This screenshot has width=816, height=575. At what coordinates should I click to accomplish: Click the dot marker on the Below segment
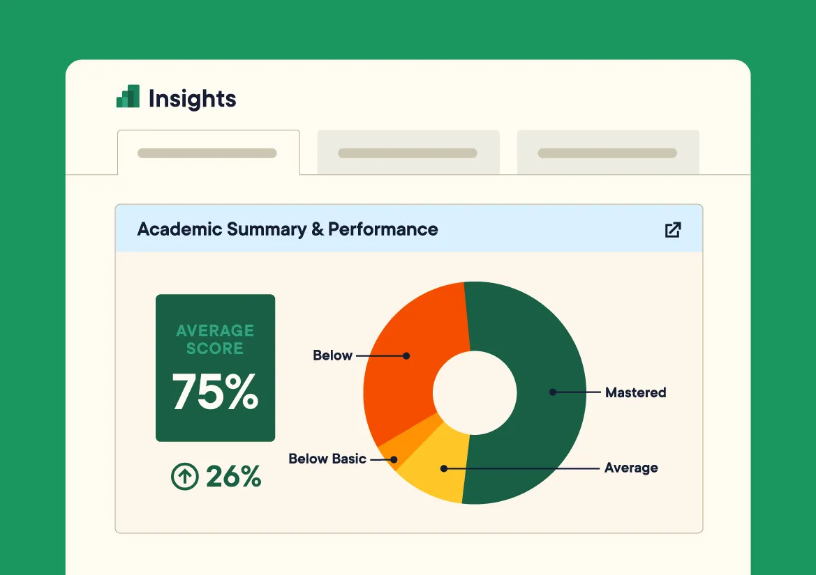[406, 355]
